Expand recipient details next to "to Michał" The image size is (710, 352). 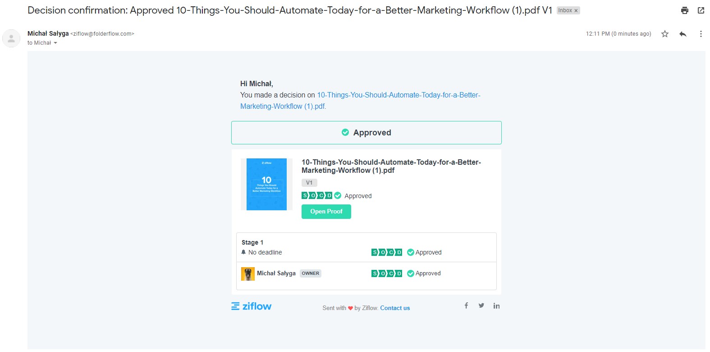[55, 43]
